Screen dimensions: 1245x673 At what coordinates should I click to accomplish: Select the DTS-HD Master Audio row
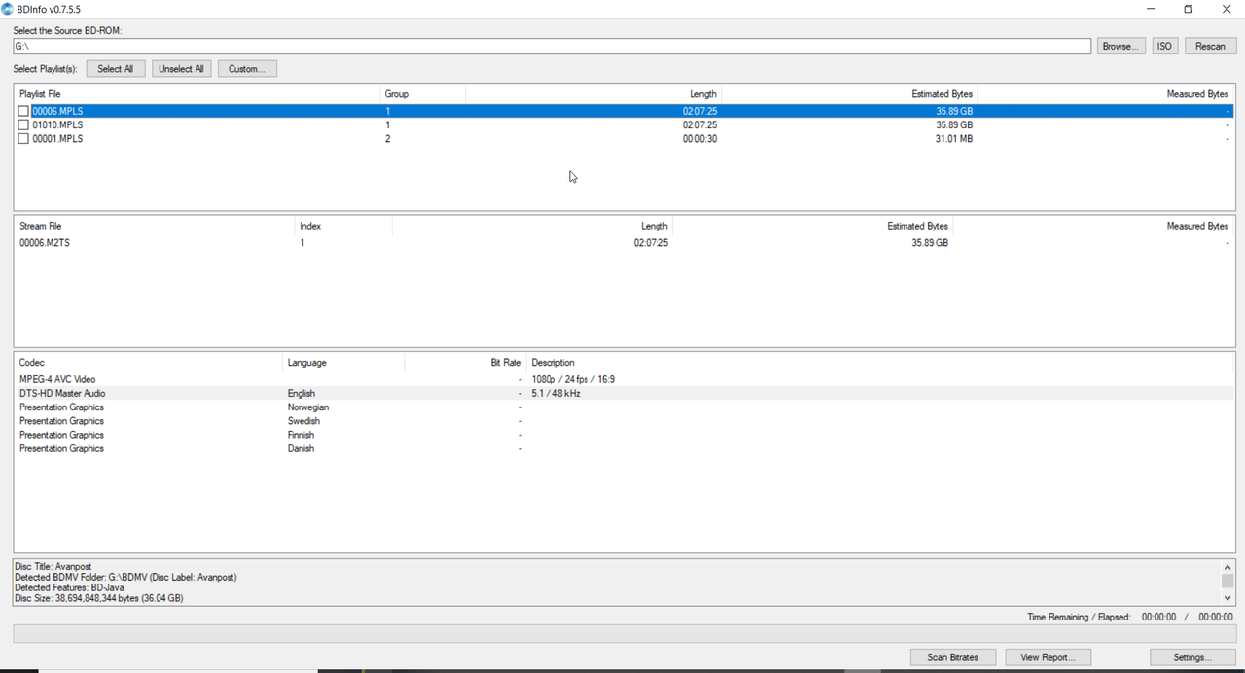point(623,394)
